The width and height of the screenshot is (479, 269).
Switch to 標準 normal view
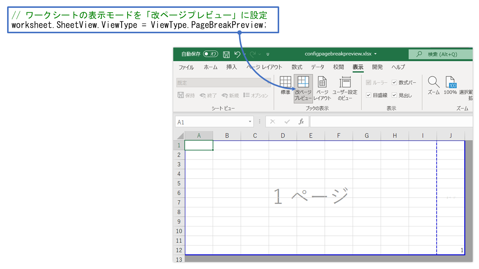(286, 86)
